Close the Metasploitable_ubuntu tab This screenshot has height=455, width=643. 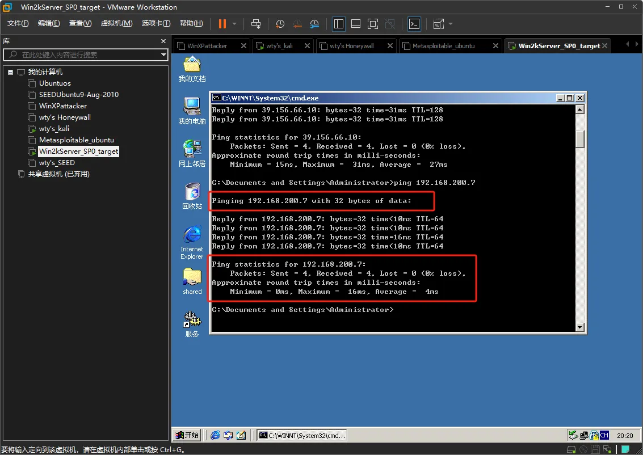pos(495,45)
